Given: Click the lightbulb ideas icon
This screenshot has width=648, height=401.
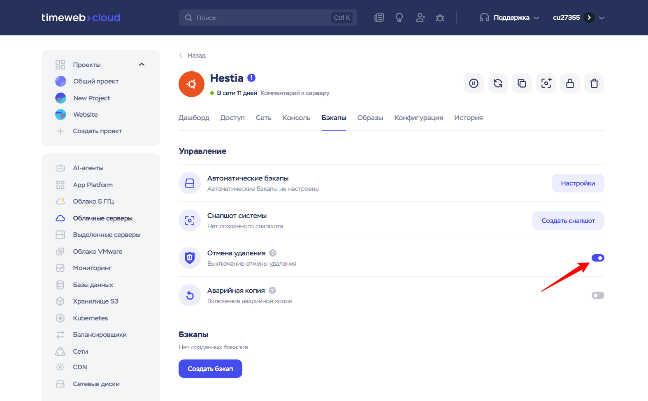Looking at the screenshot, I should [x=399, y=18].
